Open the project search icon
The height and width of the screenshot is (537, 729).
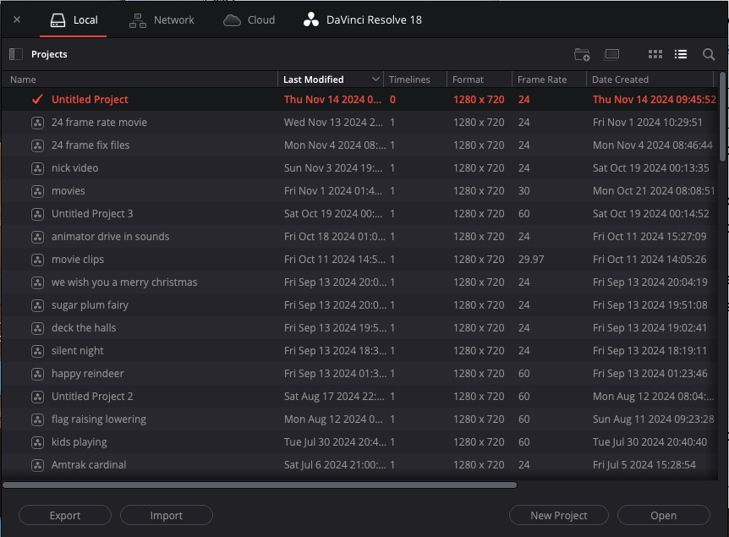(709, 54)
